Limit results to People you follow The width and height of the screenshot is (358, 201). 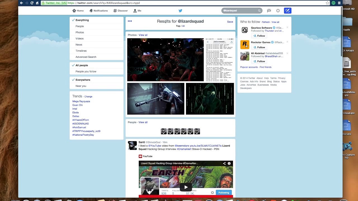[86, 71]
